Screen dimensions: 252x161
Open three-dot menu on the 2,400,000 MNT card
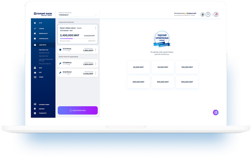(95, 28)
